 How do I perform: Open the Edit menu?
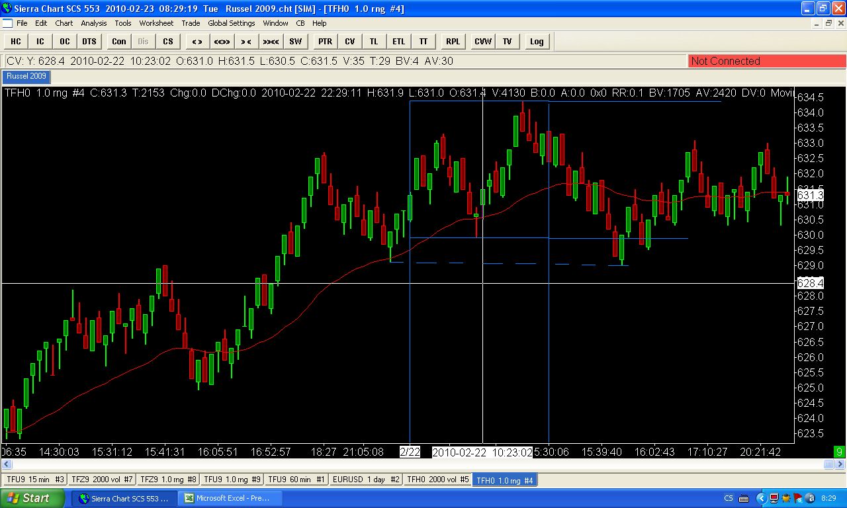41,23
